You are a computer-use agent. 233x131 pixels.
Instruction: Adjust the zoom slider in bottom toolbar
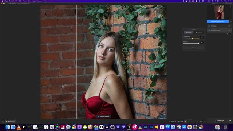(193, 122)
